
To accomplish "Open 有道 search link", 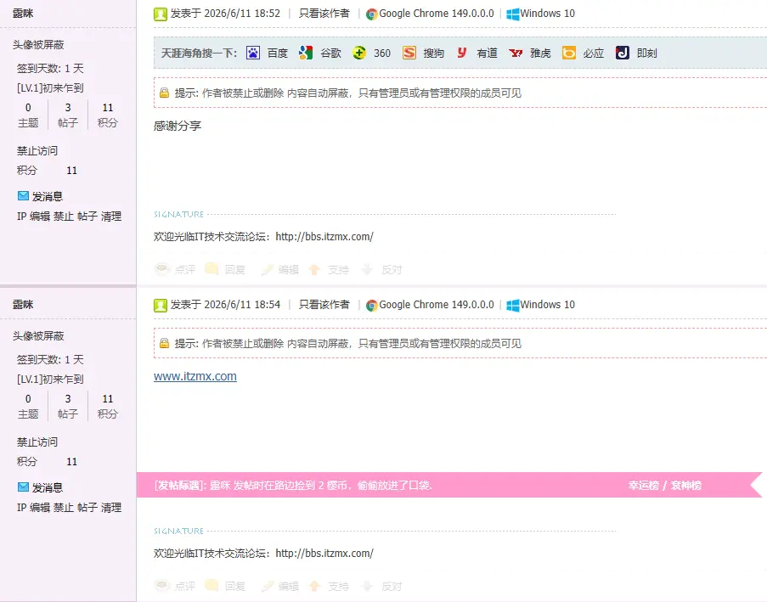I will (487, 53).
